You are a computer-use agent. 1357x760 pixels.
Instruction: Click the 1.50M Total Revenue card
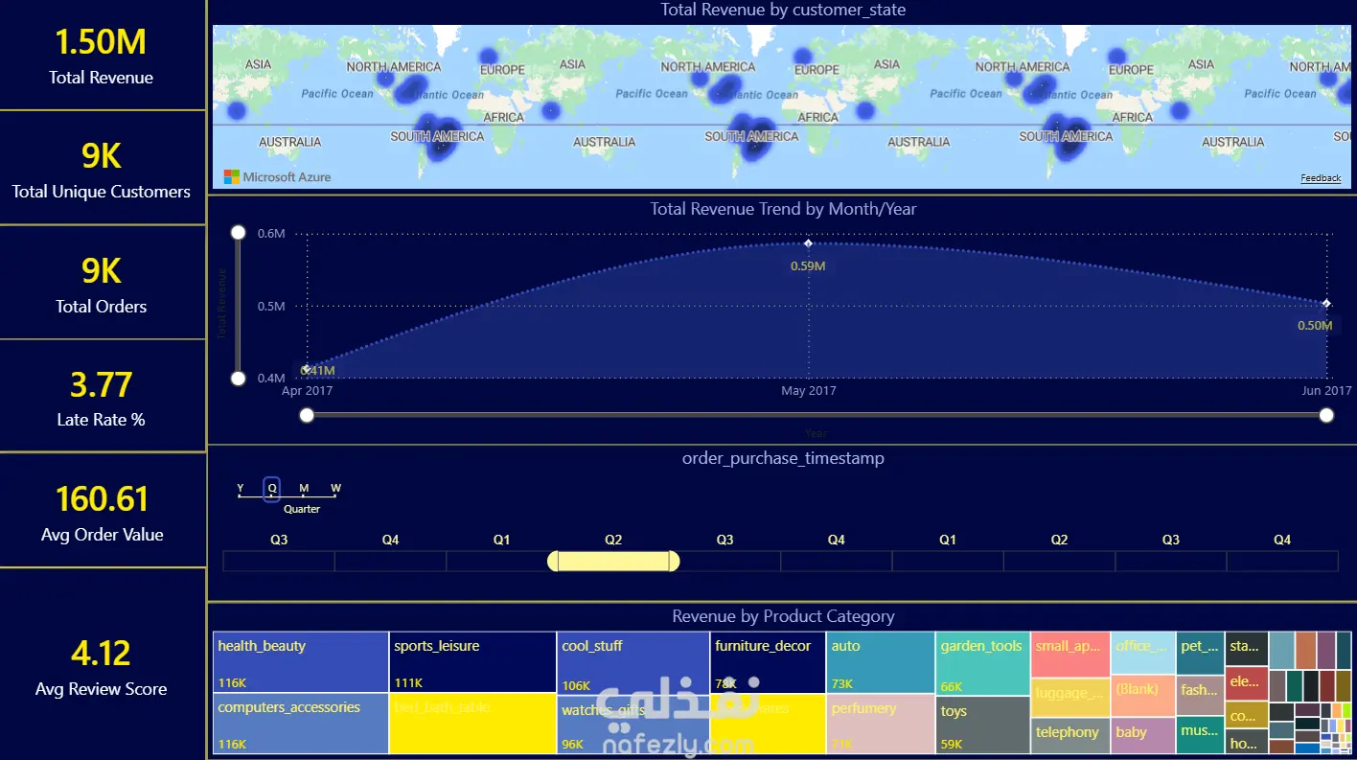click(103, 55)
